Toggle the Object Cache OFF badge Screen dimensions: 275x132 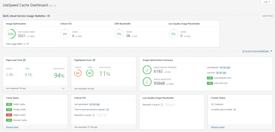click(x=9, y=115)
